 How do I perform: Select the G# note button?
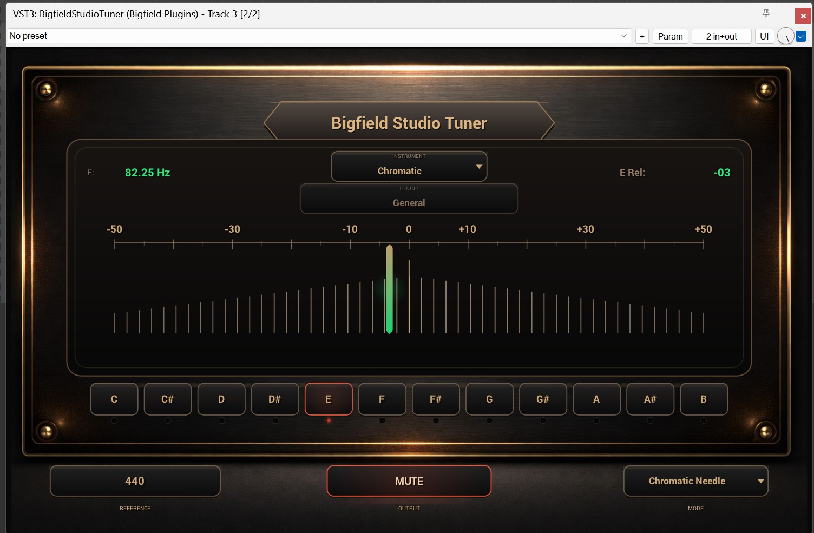tap(543, 399)
